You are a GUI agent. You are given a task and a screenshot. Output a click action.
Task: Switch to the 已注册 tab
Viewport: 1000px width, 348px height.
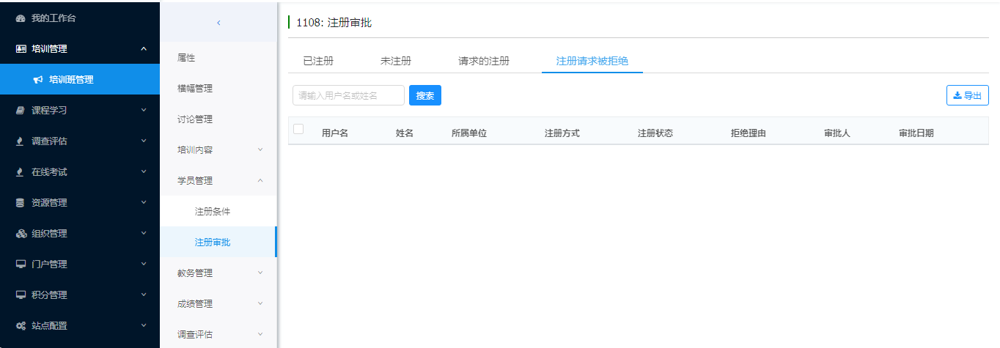coord(318,61)
